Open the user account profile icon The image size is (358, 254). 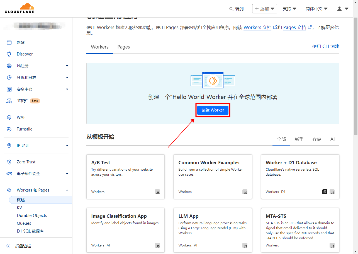pyautogui.click(x=339, y=9)
